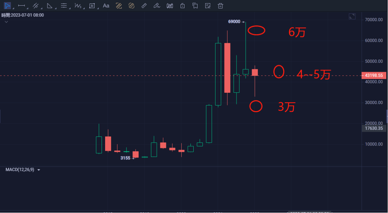This screenshot has width=388, height=213.
Task: Open the Fibonacci lines tool submenu arrow
Action: pos(70,8)
